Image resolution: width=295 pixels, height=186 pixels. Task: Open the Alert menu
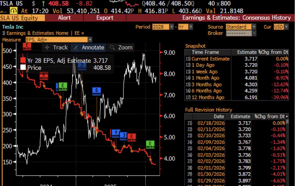point(64,18)
